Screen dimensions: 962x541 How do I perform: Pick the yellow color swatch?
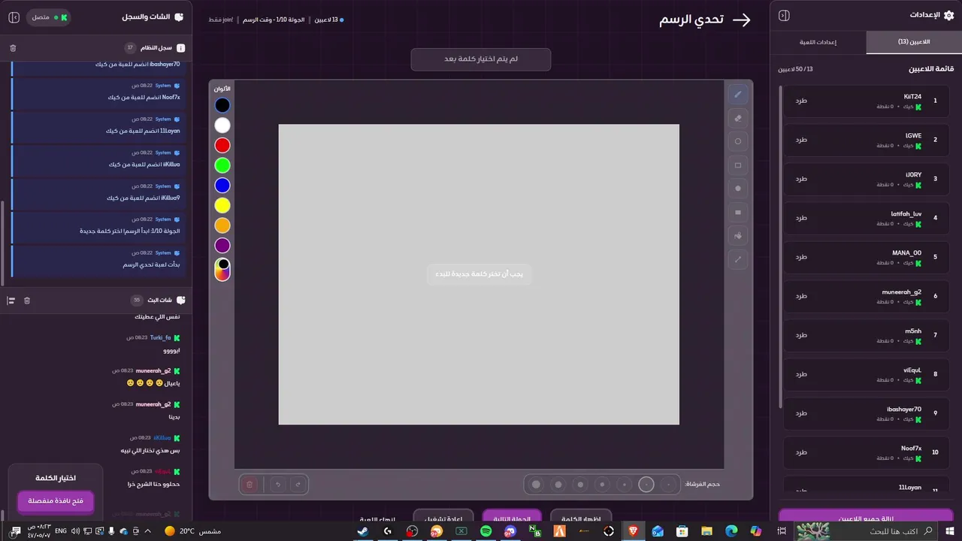pos(222,205)
